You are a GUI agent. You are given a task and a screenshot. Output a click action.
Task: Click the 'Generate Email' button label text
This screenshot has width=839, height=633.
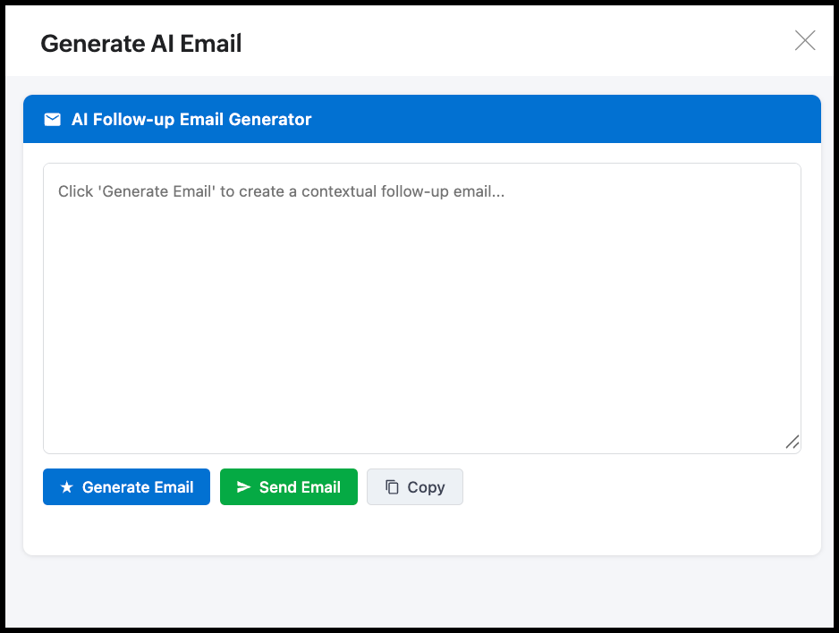tap(138, 487)
